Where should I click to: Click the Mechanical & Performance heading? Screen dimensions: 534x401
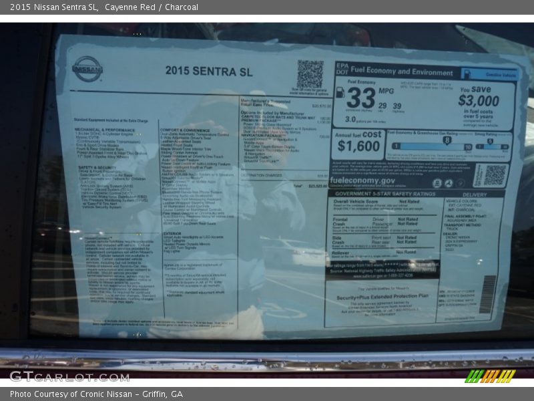(105, 130)
